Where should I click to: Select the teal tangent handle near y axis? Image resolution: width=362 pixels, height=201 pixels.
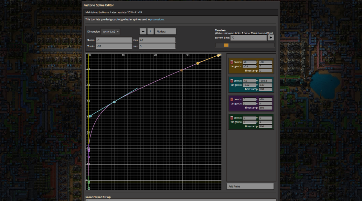pos(90,116)
